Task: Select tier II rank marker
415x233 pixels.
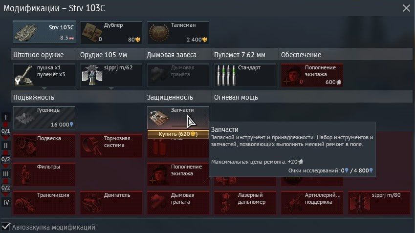Action: [6, 146]
